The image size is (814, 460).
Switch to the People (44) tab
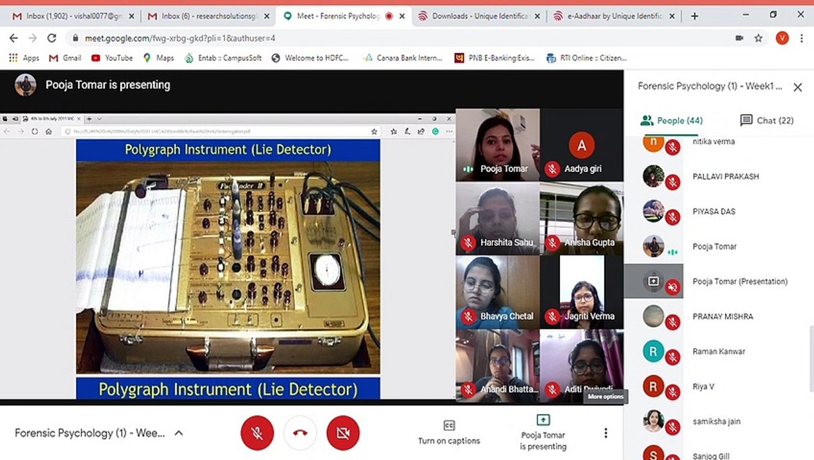click(671, 120)
